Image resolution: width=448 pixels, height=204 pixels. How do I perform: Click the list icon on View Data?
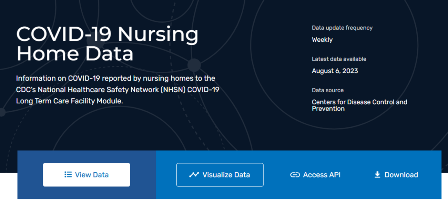68,175
